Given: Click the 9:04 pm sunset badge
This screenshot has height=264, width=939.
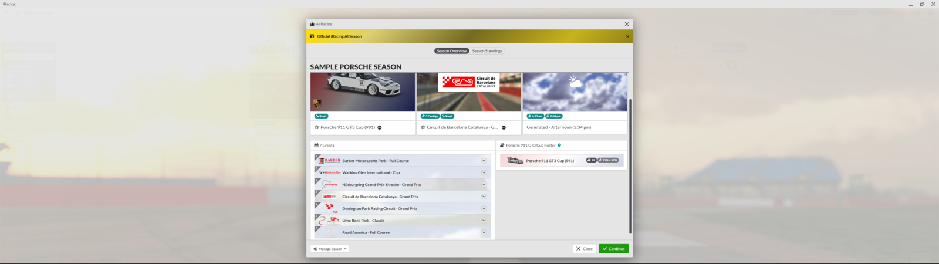Looking at the screenshot, I should pyautogui.click(x=554, y=116).
